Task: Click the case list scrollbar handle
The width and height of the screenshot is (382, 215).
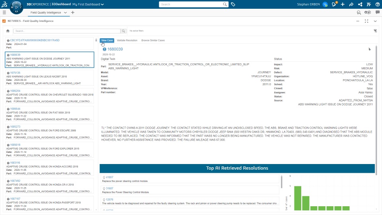Action: coord(96,40)
